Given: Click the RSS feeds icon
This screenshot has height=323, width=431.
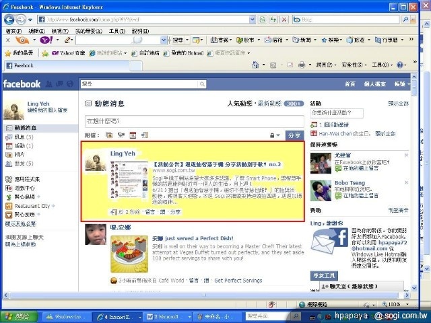Looking at the screenshot, I should tap(273, 65).
